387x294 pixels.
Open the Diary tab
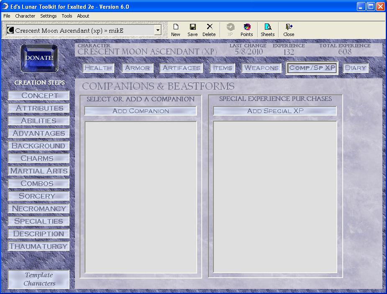click(356, 68)
